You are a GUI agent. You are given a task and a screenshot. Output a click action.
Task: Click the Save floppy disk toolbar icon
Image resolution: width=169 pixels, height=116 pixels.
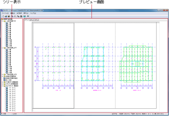(x=9, y=16)
